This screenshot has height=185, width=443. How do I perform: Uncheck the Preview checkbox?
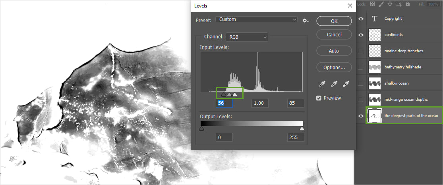pos(319,98)
